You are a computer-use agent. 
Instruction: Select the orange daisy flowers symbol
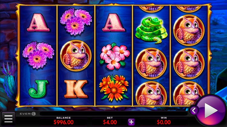(x=114, y=88)
